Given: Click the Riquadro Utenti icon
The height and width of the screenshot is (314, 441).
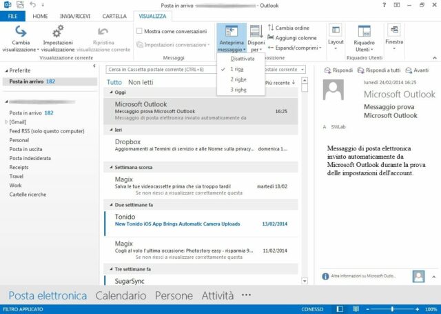Looking at the screenshot, I should [x=362, y=32].
